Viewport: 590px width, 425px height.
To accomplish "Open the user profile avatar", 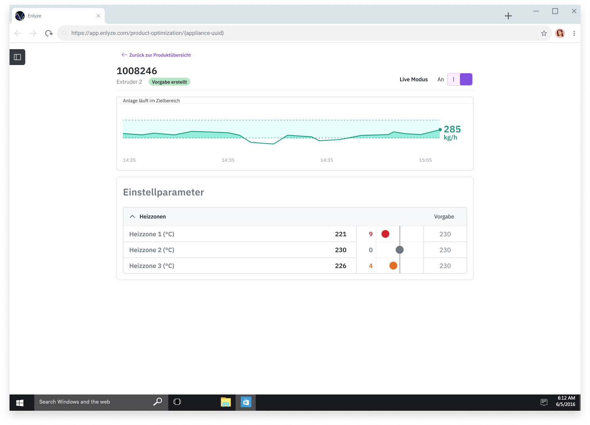I will point(560,33).
